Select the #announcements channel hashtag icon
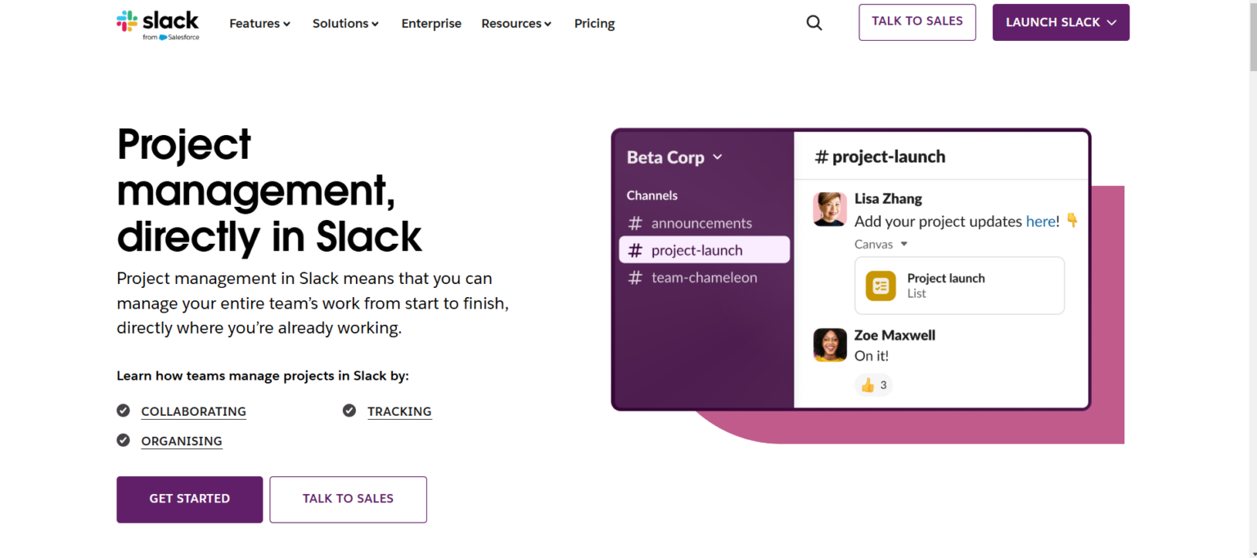1257x558 pixels. pyautogui.click(x=636, y=223)
